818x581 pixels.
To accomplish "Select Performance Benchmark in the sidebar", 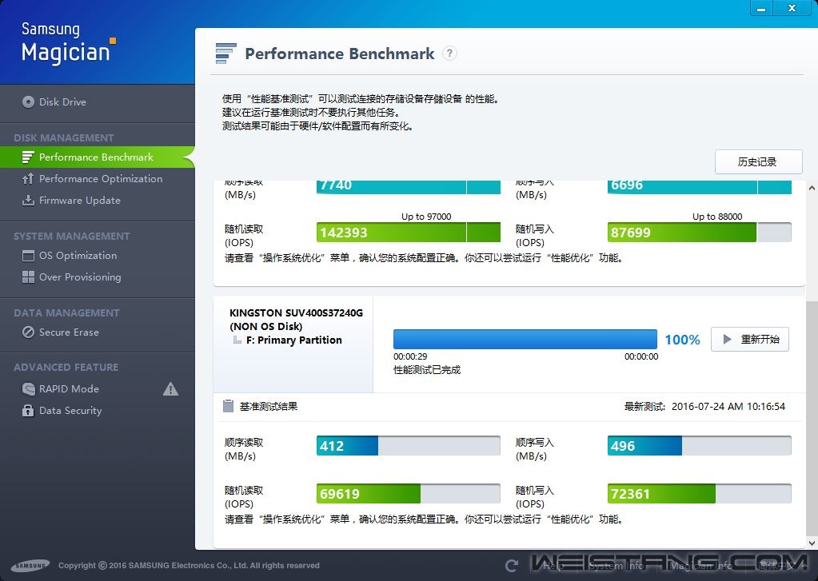I will 97,157.
